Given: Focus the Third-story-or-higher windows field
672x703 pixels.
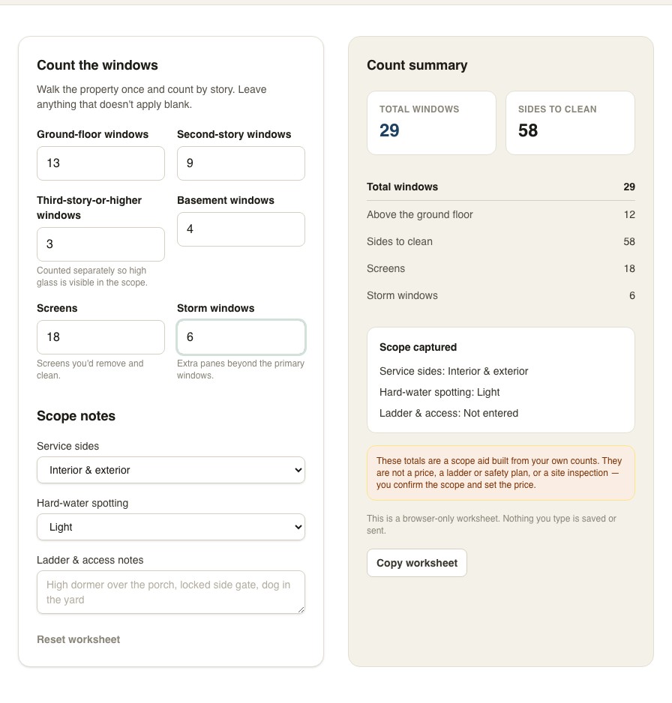Looking at the screenshot, I should [x=100, y=244].
